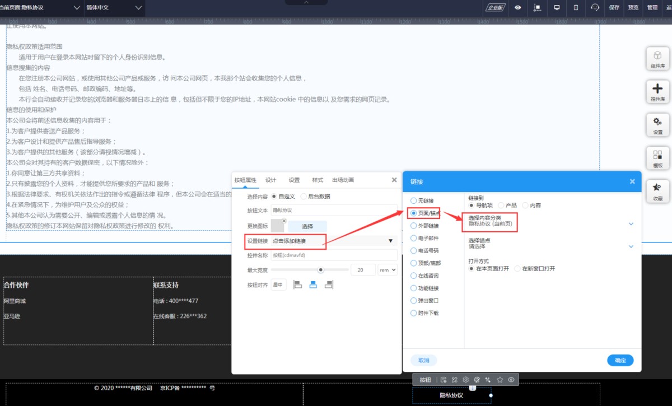Open the 控件库 widget library
Screen dimensions: 672x406
tap(657, 91)
